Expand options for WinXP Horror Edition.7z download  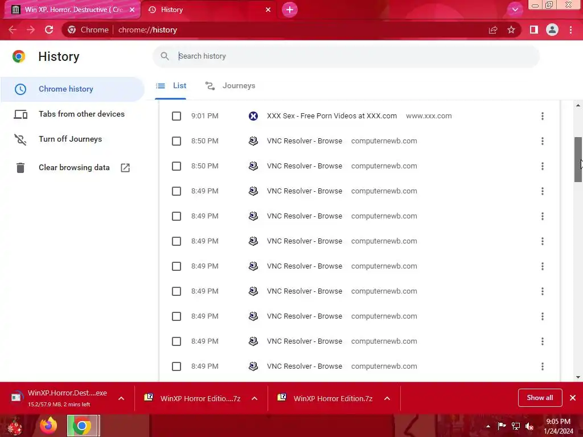pyautogui.click(x=387, y=398)
